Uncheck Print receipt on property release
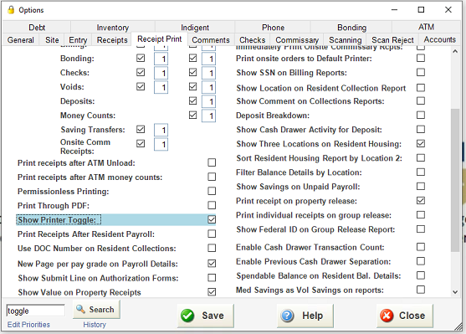Image resolution: width=466 pixels, height=334 pixels. point(421,200)
